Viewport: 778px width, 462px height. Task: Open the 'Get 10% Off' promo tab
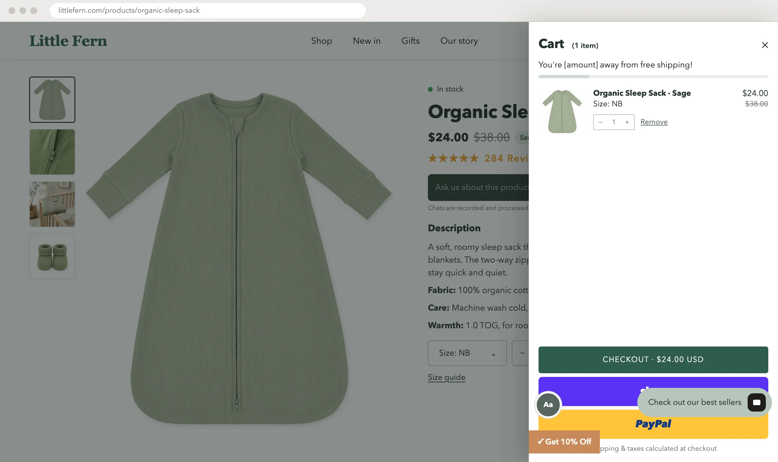[x=564, y=441]
